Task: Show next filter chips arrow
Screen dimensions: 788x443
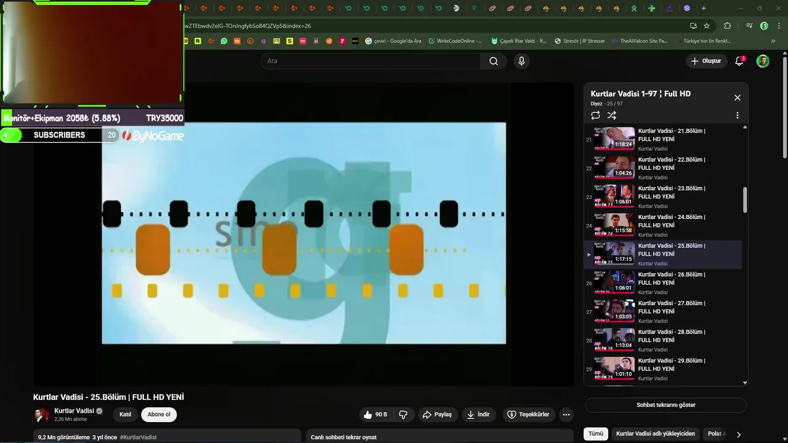Action: 739,434
